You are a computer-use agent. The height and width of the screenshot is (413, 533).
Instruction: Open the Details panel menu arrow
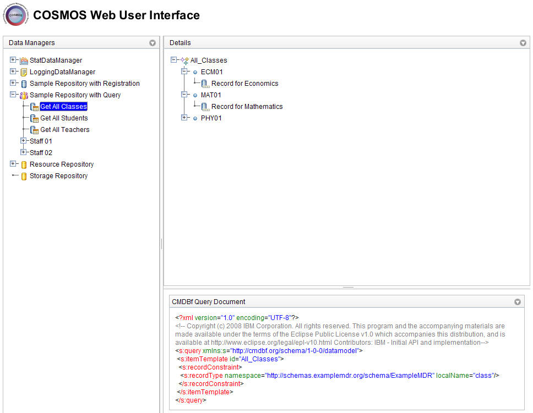pyautogui.click(x=523, y=43)
